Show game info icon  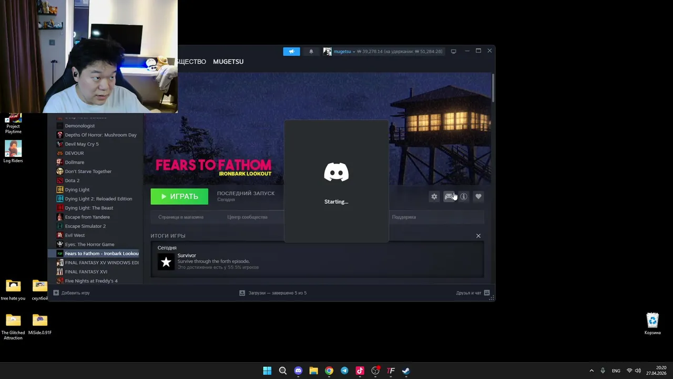pyautogui.click(x=464, y=196)
